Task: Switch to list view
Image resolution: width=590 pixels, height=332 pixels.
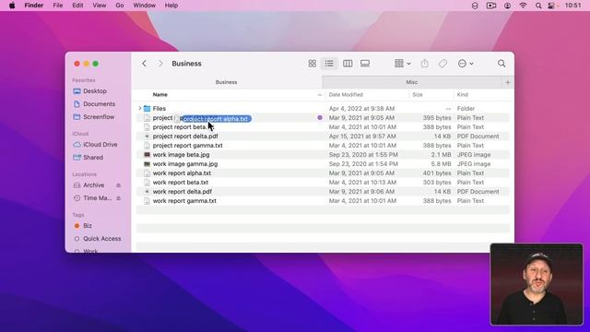Action: coord(329,64)
